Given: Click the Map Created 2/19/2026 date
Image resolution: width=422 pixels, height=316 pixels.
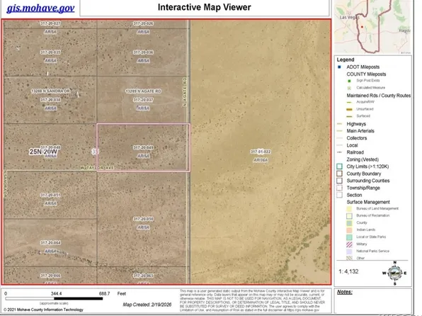Looking at the screenshot, I should (x=147, y=305).
